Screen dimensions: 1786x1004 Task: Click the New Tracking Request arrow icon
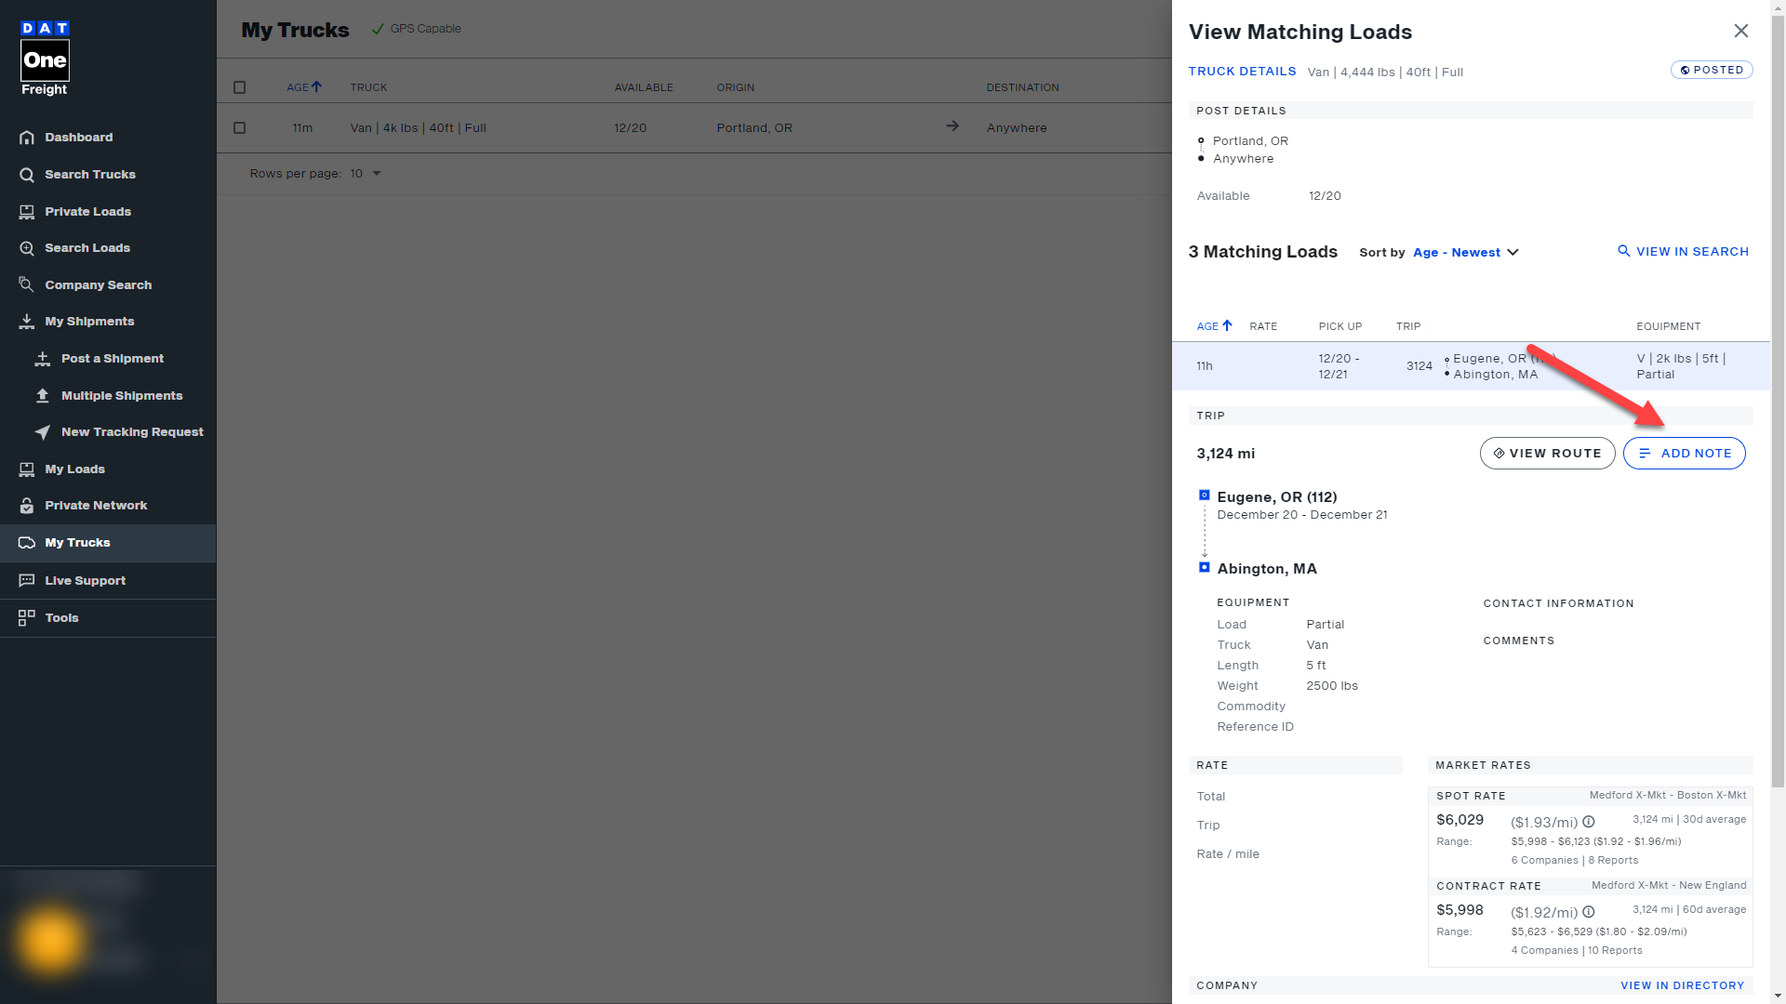[43, 432]
